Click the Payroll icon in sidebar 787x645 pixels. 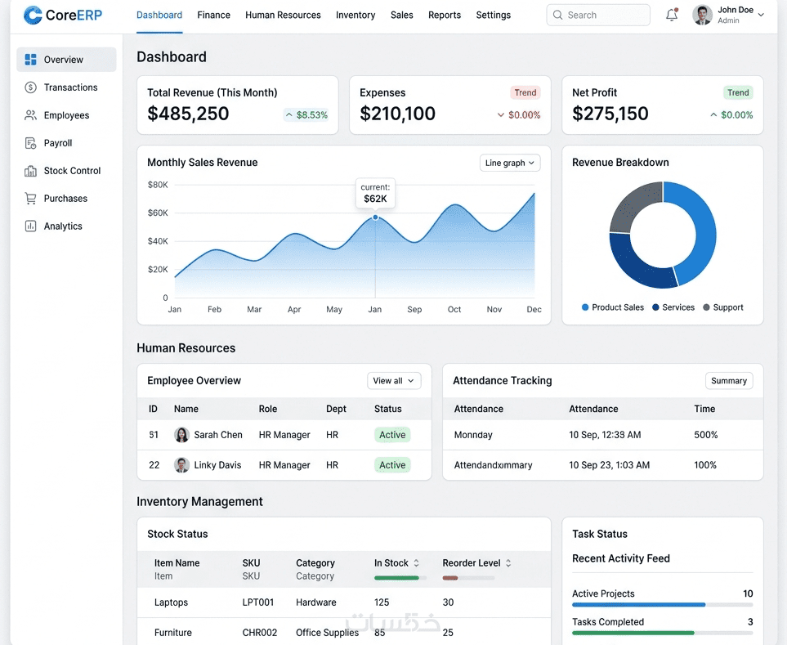[x=30, y=143]
